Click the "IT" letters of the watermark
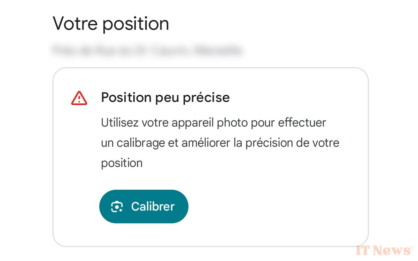The width and height of the screenshot is (418, 261). pyautogui.click(x=363, y=250)
